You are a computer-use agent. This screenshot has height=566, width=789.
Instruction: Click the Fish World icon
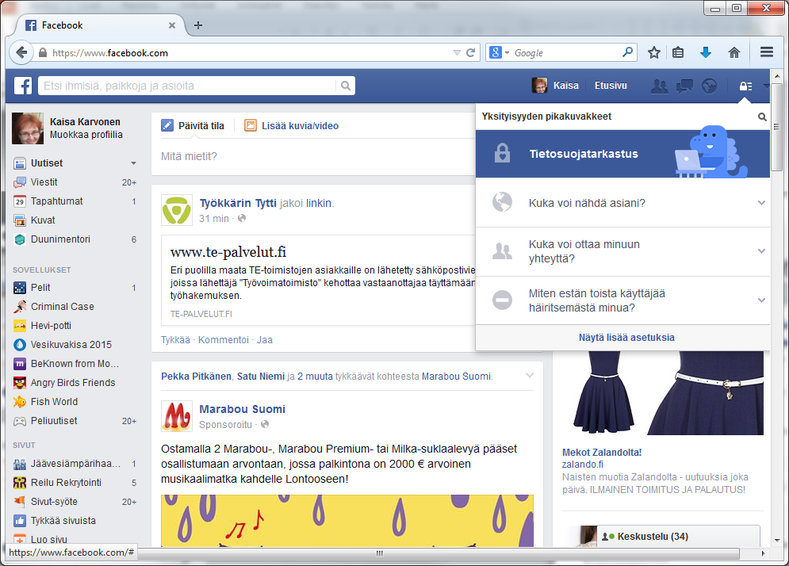tap(20, 402)
